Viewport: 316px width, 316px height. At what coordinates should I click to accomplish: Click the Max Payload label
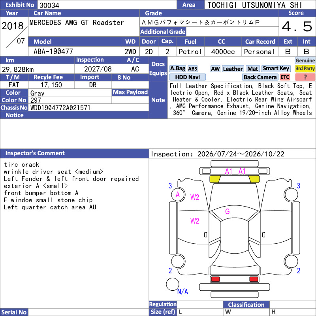pyautogui.click(x=130, y=92)
